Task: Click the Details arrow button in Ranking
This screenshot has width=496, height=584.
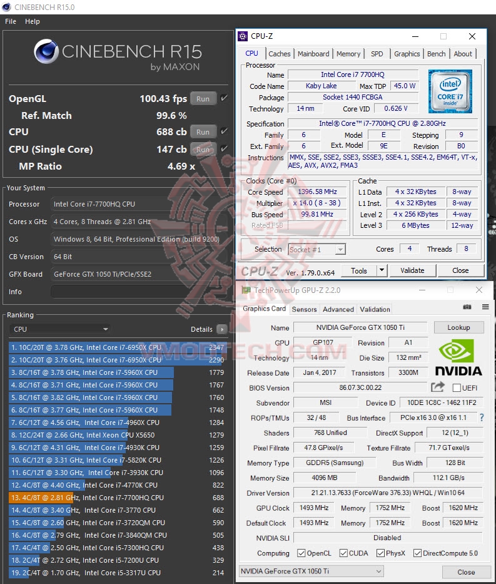Action: tap(222, 329)
